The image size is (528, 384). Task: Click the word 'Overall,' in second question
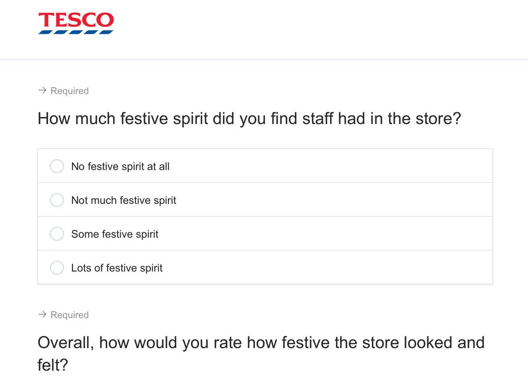65,343
